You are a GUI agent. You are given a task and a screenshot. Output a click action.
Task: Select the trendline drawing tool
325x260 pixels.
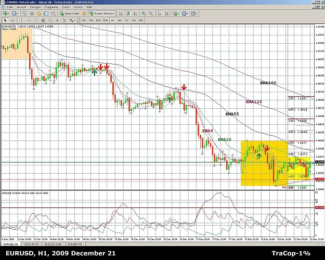click(36, 20)
